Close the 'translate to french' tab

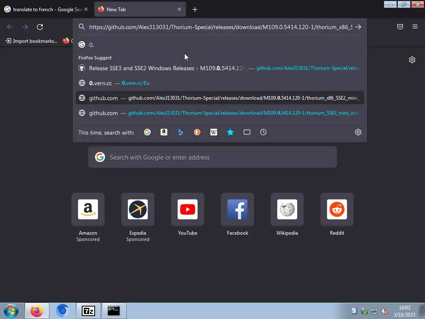(x=86, y=9)
